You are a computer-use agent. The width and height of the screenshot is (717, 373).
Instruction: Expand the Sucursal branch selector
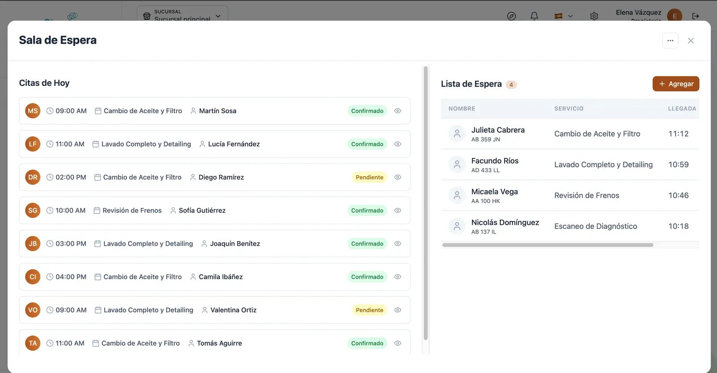tap(182, 14)
